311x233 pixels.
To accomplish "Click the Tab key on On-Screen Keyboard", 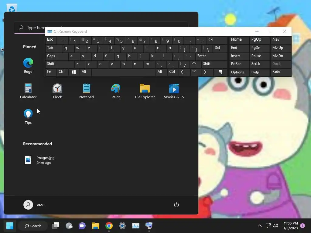I will coord(54,48).
